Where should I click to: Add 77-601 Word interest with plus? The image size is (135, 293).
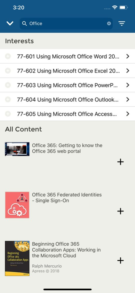pos(8,56)
